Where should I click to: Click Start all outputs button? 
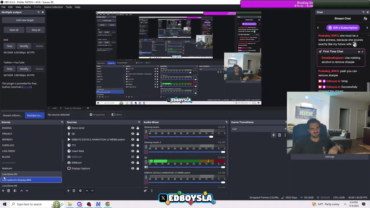[14, 30]
